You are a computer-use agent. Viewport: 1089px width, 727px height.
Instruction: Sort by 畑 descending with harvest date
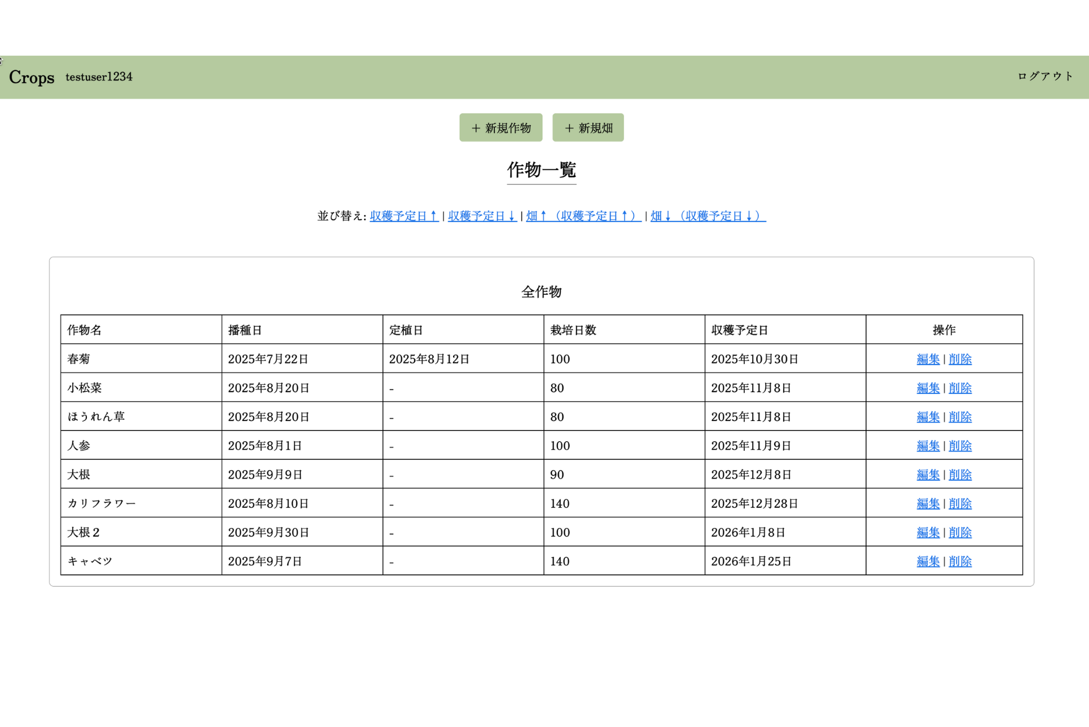[708, 216]
